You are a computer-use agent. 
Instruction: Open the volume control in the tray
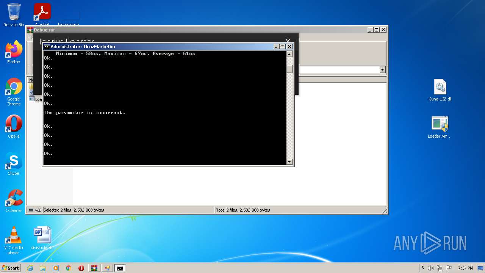coord(431,268)
